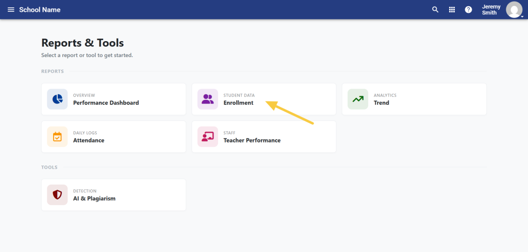528x252 pixels.
Task: Open the Attendance daily logs report
Action: [114, 137]
